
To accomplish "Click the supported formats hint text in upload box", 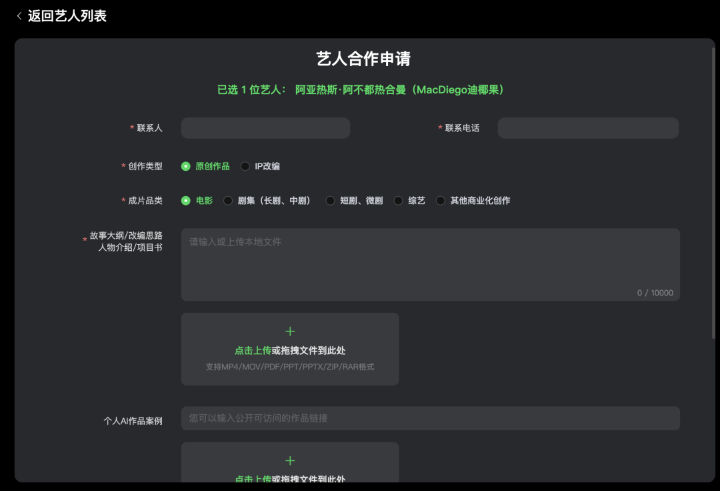I will click(x=290, y=367).
